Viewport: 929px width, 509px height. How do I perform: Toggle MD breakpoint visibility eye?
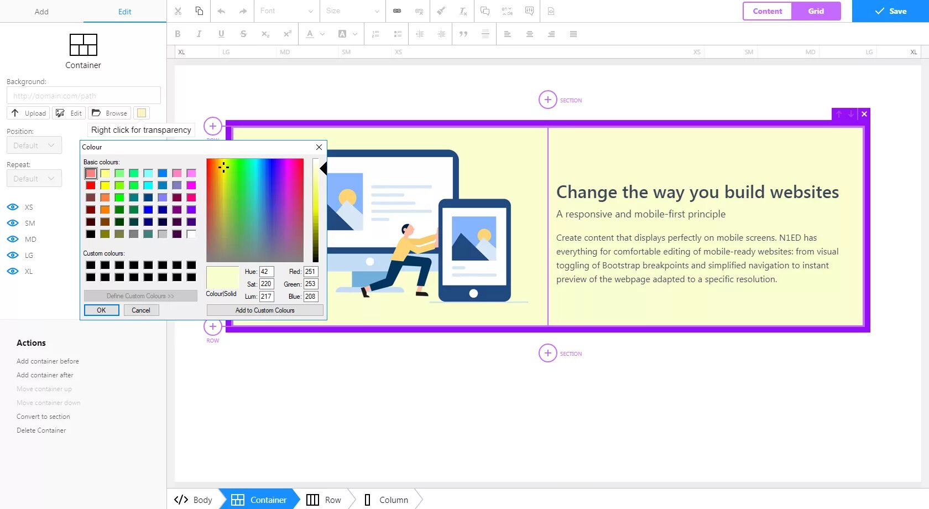(13, 239)
